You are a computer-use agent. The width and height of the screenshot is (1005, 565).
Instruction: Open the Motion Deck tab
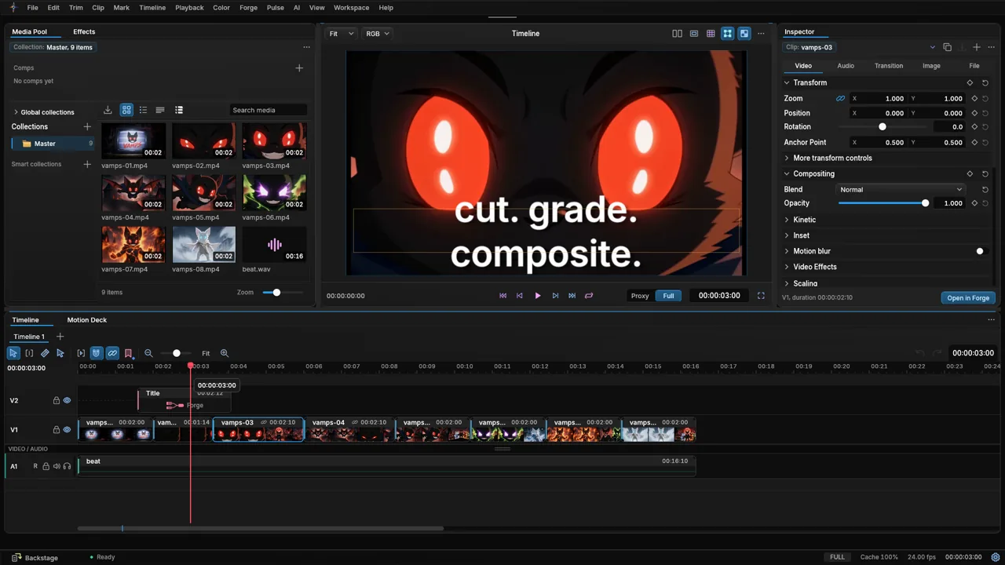(x=86, y=320)
